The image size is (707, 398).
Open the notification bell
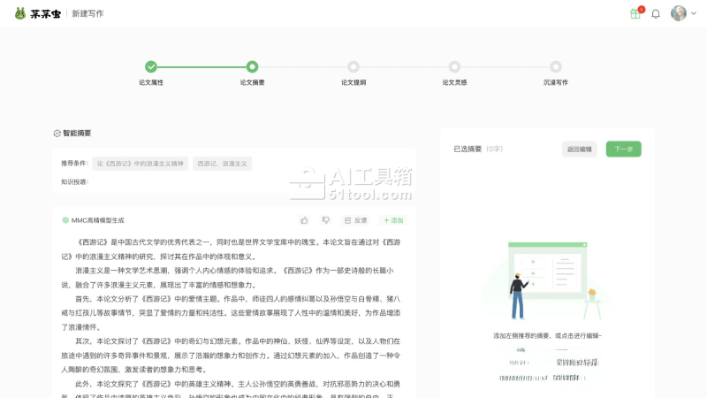point(656,13)
